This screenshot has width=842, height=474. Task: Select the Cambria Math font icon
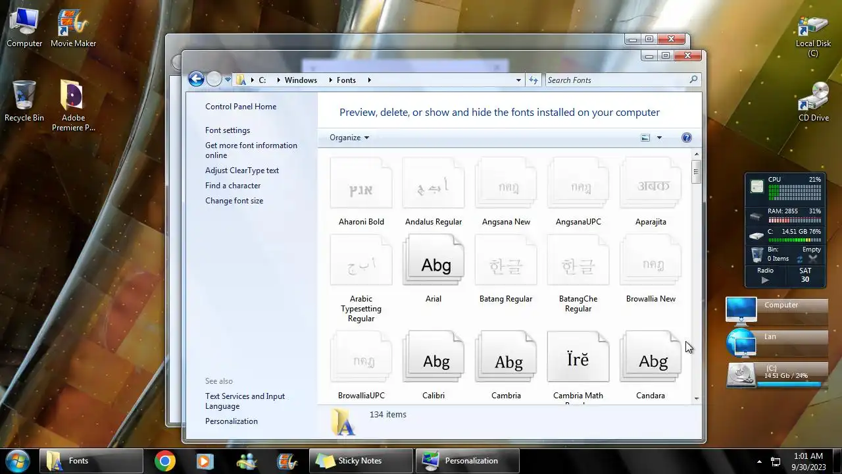tap(578, 357)
